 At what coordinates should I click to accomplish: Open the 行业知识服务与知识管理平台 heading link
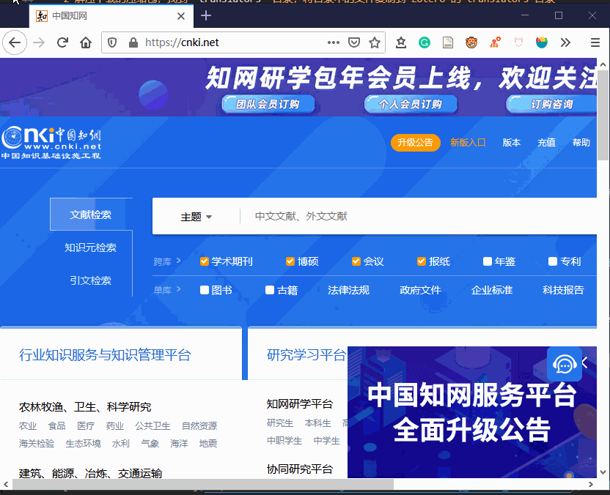[x=105, y=355]
